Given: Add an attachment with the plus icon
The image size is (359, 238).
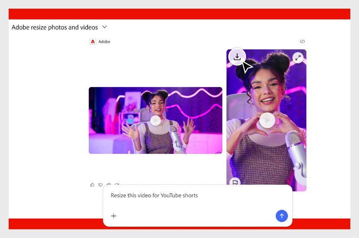Looking at the screenshot, I should pyautogui.click(x=114, y=216).
